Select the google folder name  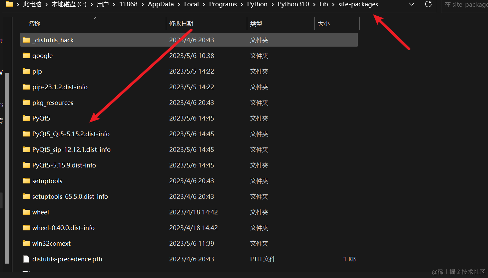pyautogui.click(x=42, y=56)
